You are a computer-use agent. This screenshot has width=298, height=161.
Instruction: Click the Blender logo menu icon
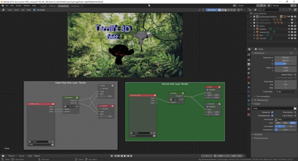3,6
